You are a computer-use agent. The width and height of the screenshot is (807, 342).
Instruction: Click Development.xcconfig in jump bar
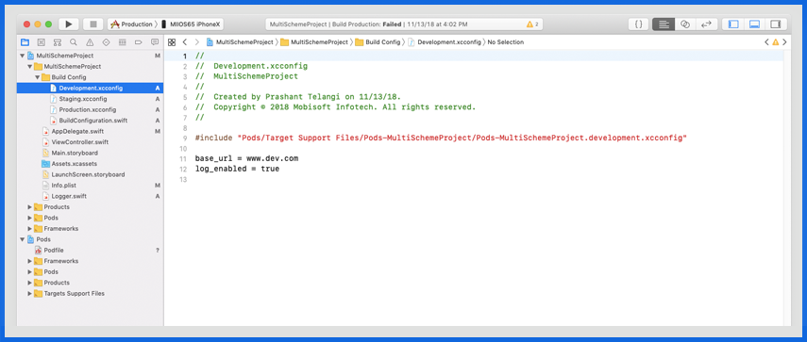point(445,42)
